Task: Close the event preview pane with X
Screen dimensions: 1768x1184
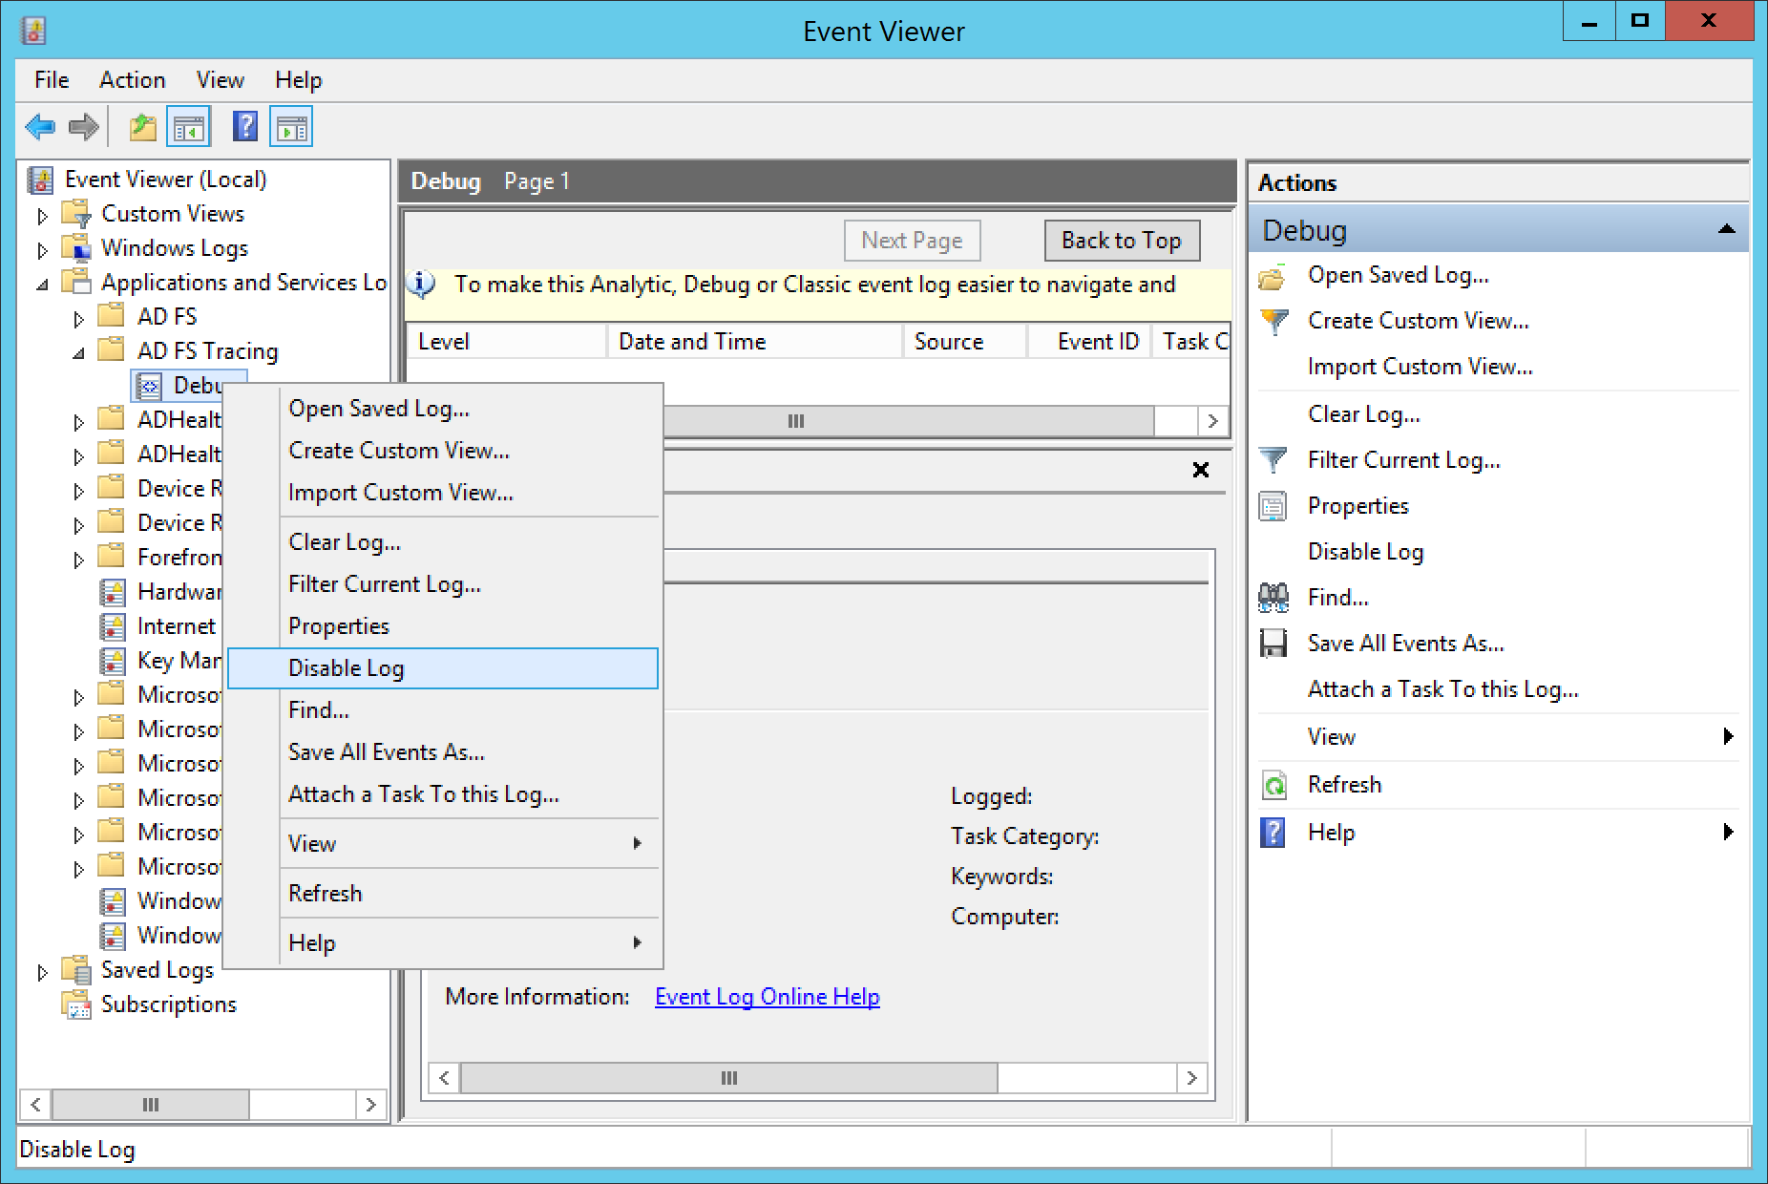Action: coord(1201,470)
